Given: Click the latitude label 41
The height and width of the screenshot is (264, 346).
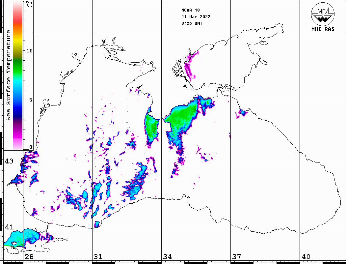Looking at the screenshot, I should tap(9, 227).
